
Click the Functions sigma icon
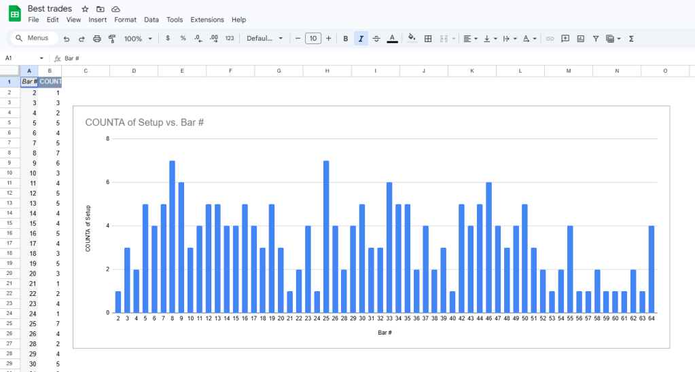coord(631,39)
